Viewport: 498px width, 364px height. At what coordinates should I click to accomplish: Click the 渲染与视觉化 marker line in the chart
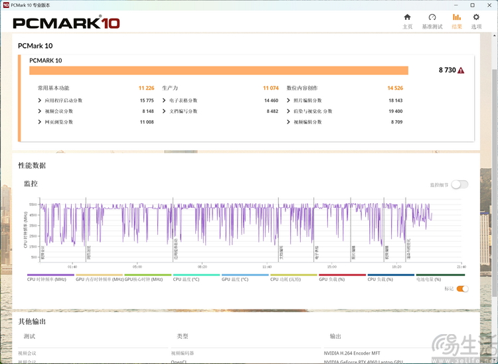406,230
